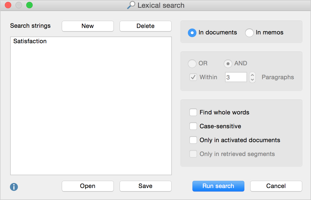Viewport: 311px width, 200px height.
Task: Increase paragraph count with stepper up arrow
Action: [252, 75]
